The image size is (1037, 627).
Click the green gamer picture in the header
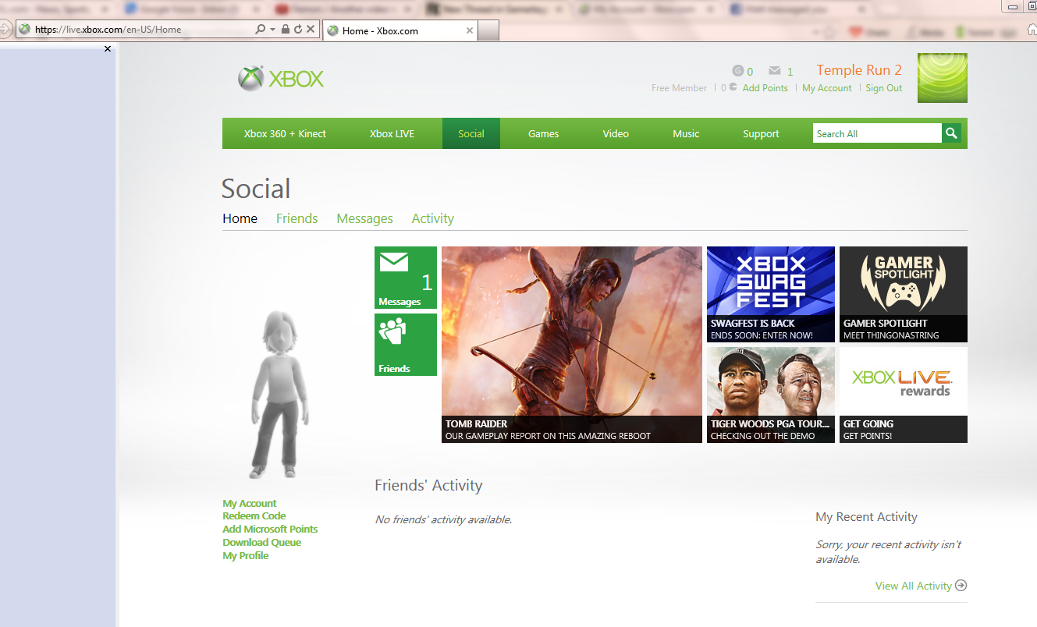tap(942, 78)
